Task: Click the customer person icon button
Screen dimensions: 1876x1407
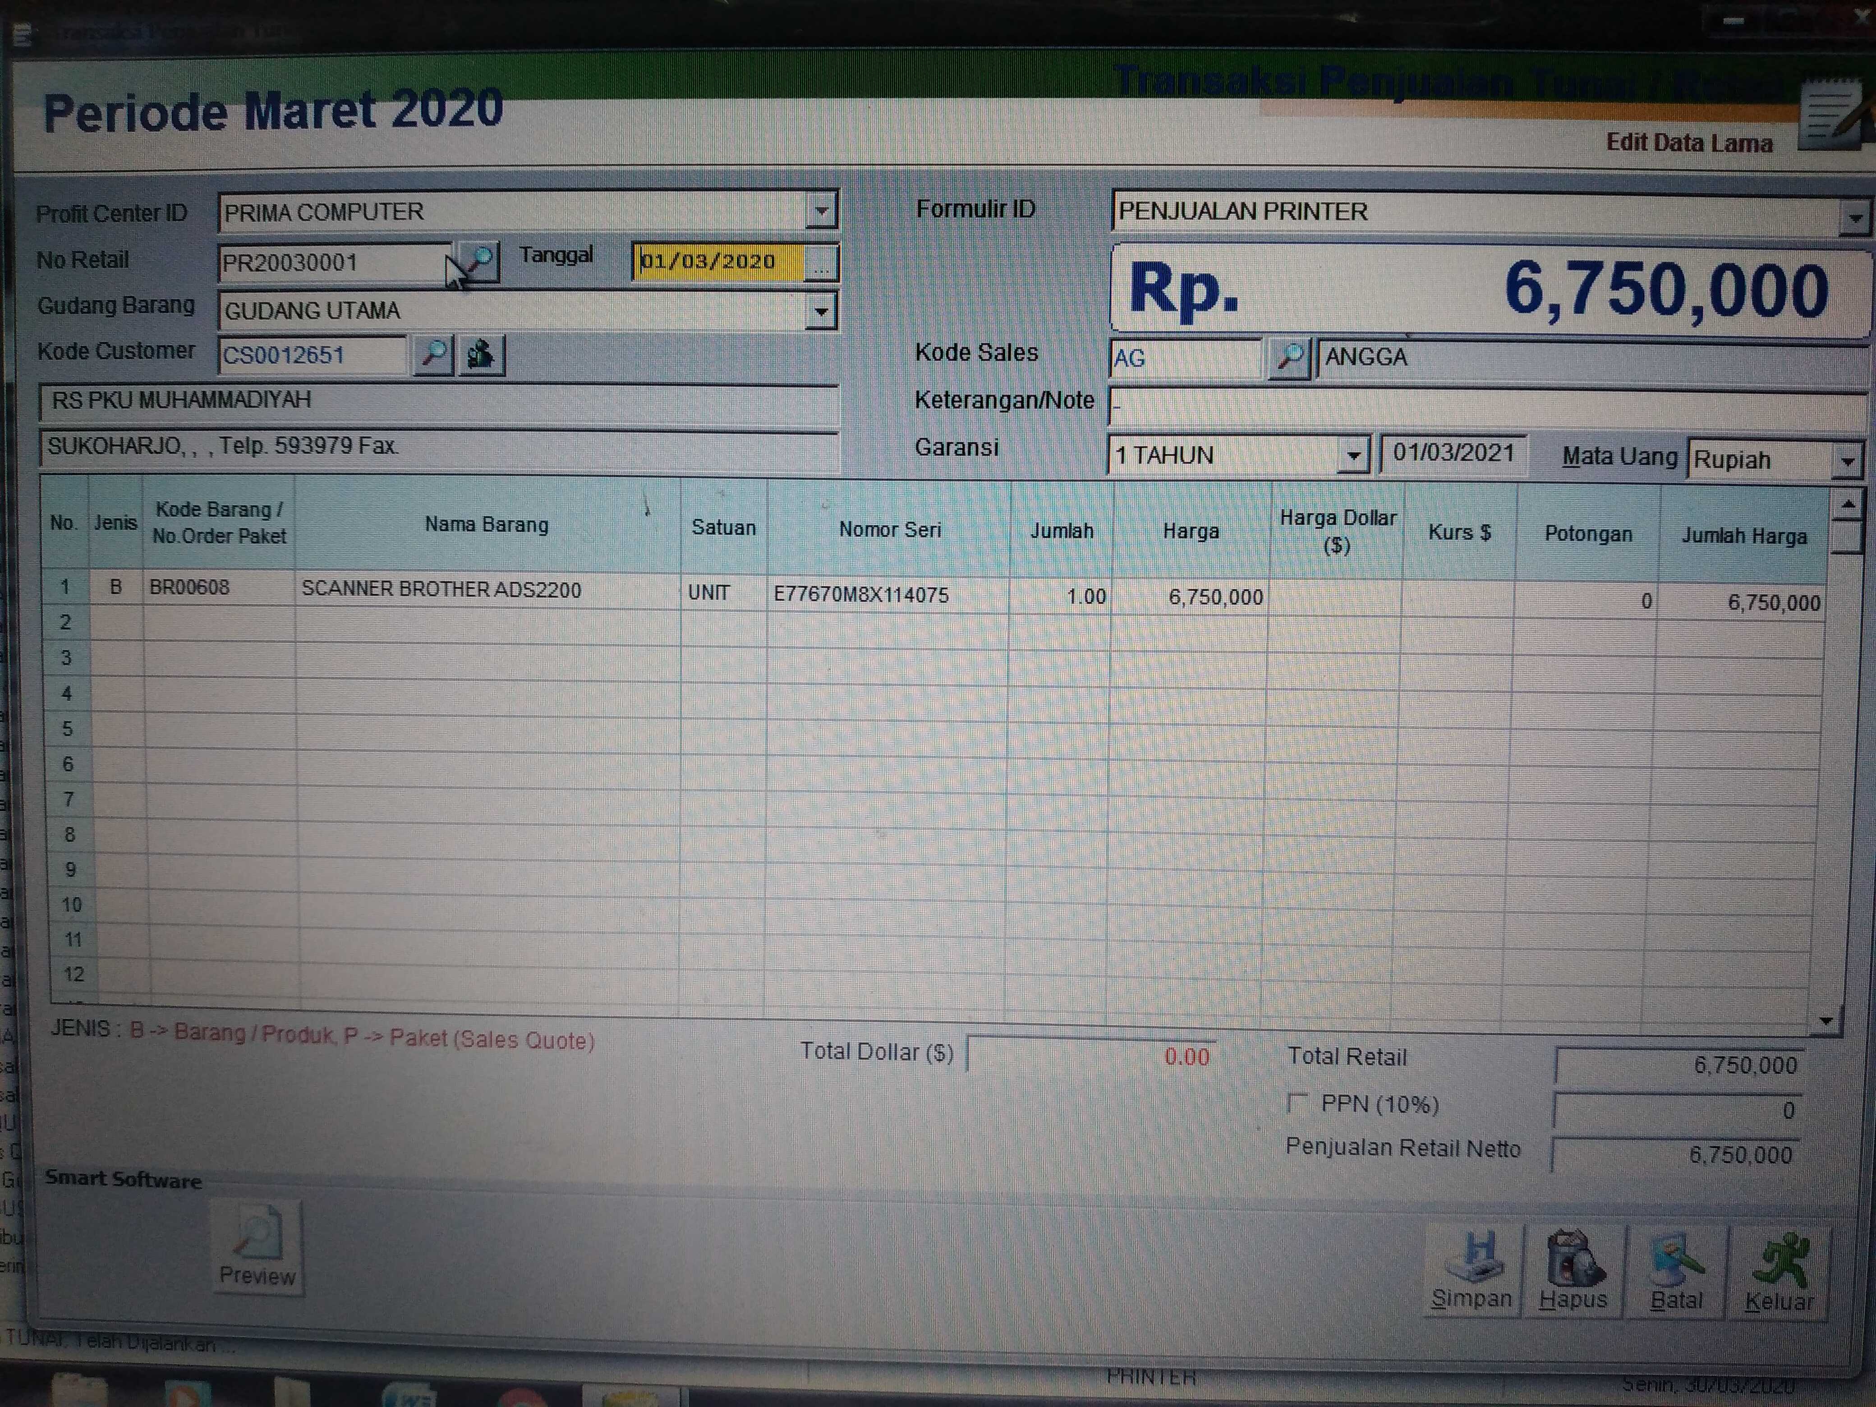Action: [x=481, y=354]
